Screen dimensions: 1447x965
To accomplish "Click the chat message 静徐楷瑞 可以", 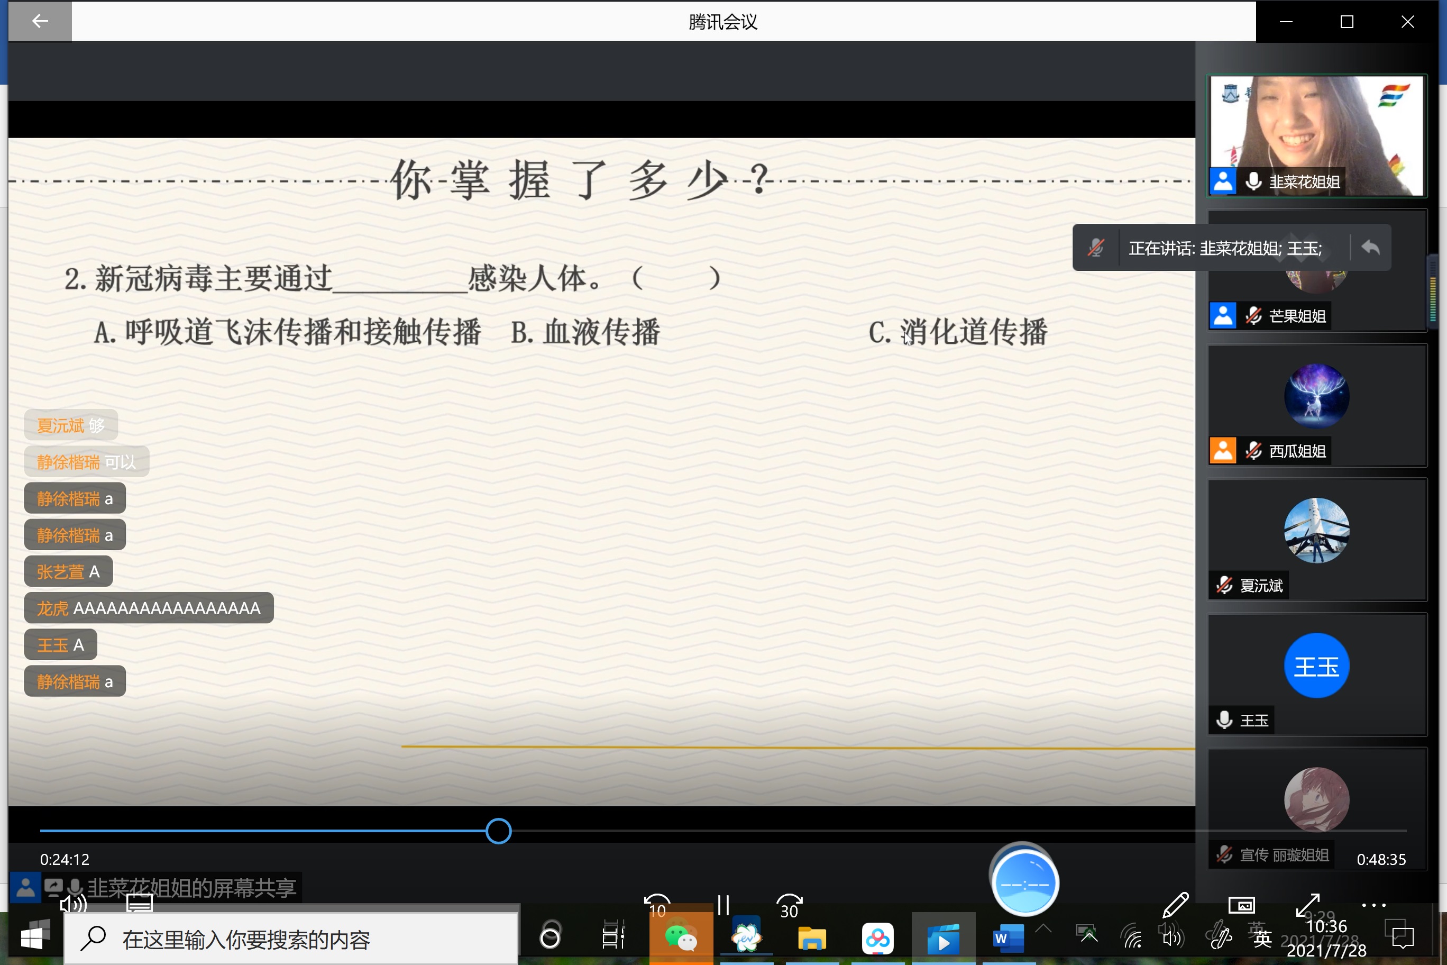I will [x=87, y=461].
